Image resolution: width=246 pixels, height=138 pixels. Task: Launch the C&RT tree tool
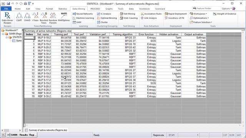[19, 17]
